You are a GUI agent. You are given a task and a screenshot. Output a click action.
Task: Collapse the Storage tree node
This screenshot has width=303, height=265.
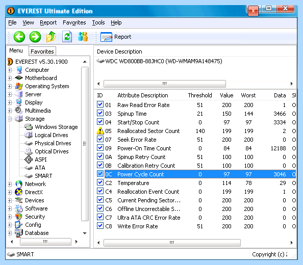10,119
